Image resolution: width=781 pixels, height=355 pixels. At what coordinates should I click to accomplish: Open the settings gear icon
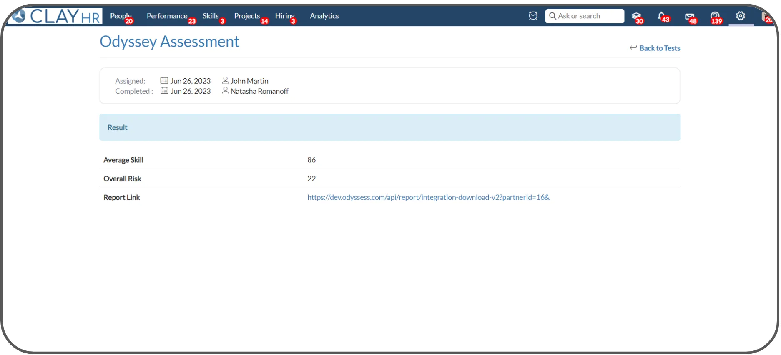pos(741,16)
